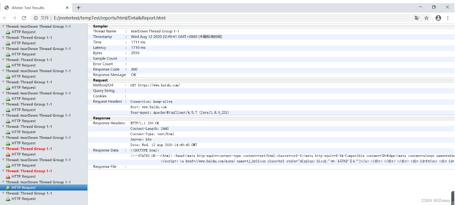Click the browser back button
Image resolution: width=455 pixels, height=205 pixels.
(x=5, y=18)
